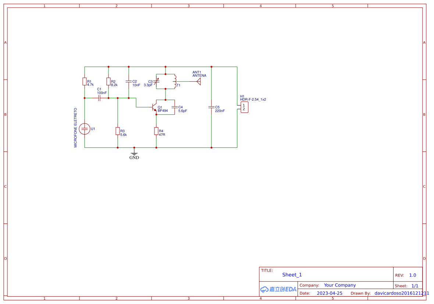Select the C1 100nF coupling capacitor
434x304 pixels.
99,98
